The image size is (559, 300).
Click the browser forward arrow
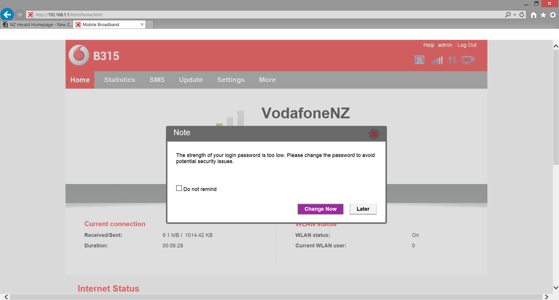[19, 14]
